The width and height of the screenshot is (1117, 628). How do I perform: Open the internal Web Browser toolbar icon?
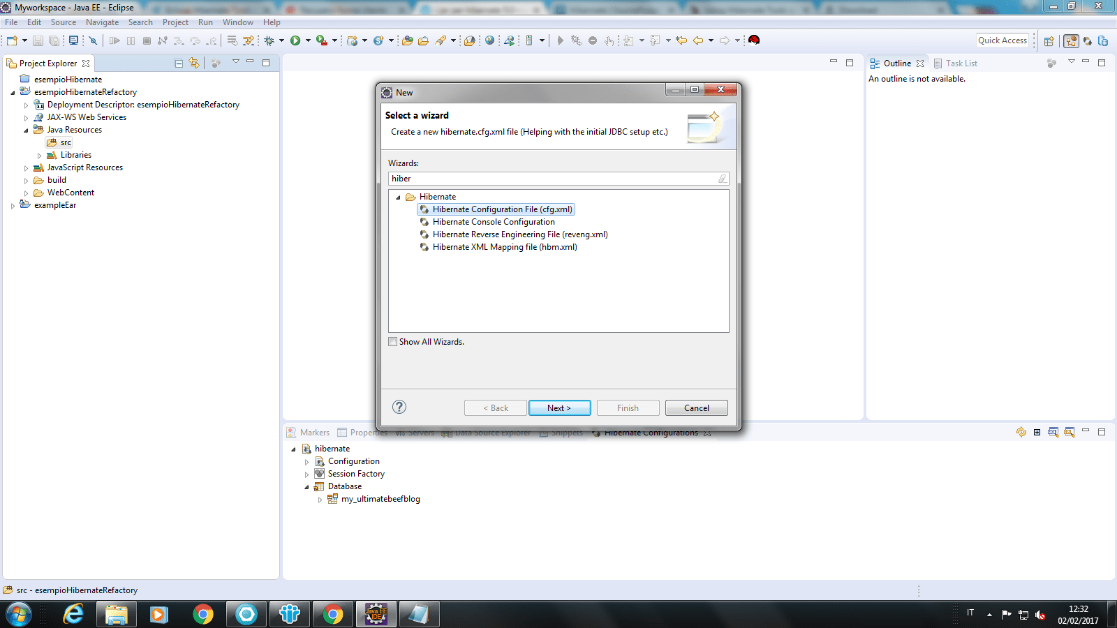[x=491, y=40]
